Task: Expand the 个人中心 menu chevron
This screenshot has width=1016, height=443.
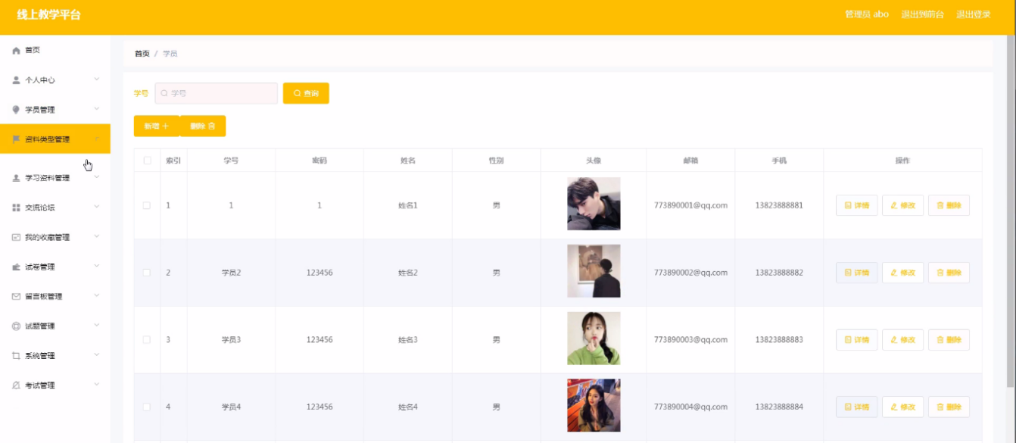Action: point(97,80)
